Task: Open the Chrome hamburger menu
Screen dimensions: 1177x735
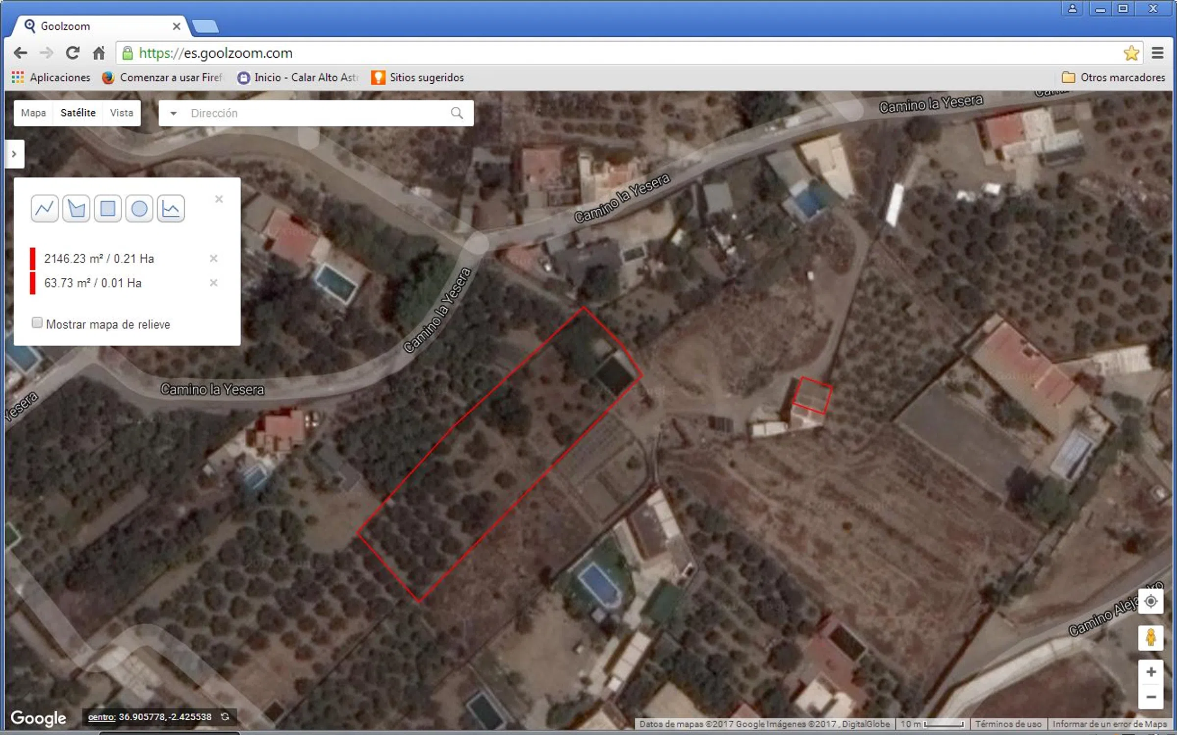Action: [1157, 53]
